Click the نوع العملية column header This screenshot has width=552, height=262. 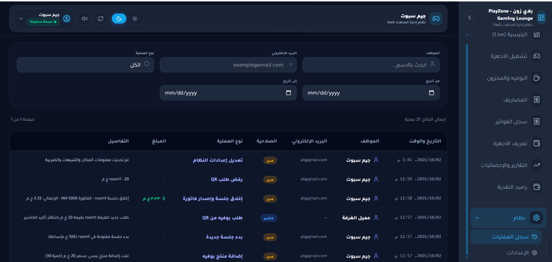point(229,141)
